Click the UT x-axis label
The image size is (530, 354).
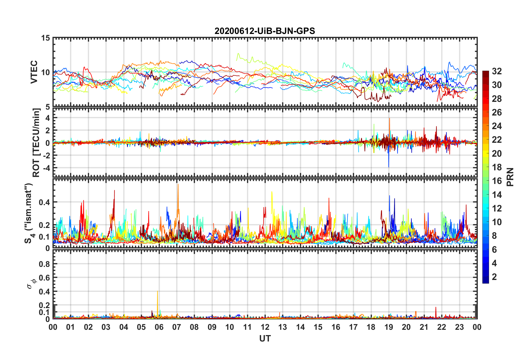(x=265, y=338)
